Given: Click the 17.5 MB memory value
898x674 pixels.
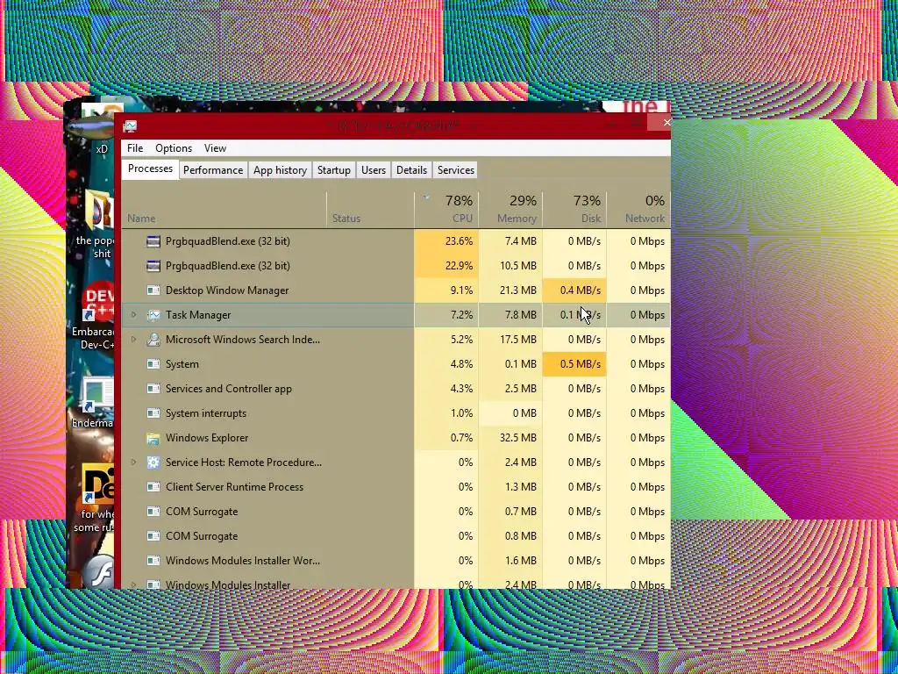Looking at the screenshot, I should pyautogui.click(x=518, y=340).
